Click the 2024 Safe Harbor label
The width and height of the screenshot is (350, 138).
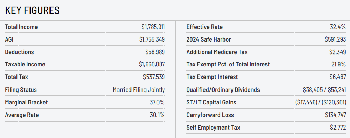pyautogui.click(x=209, y=39)
